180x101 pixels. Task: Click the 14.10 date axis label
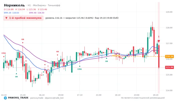pos(4,95)
